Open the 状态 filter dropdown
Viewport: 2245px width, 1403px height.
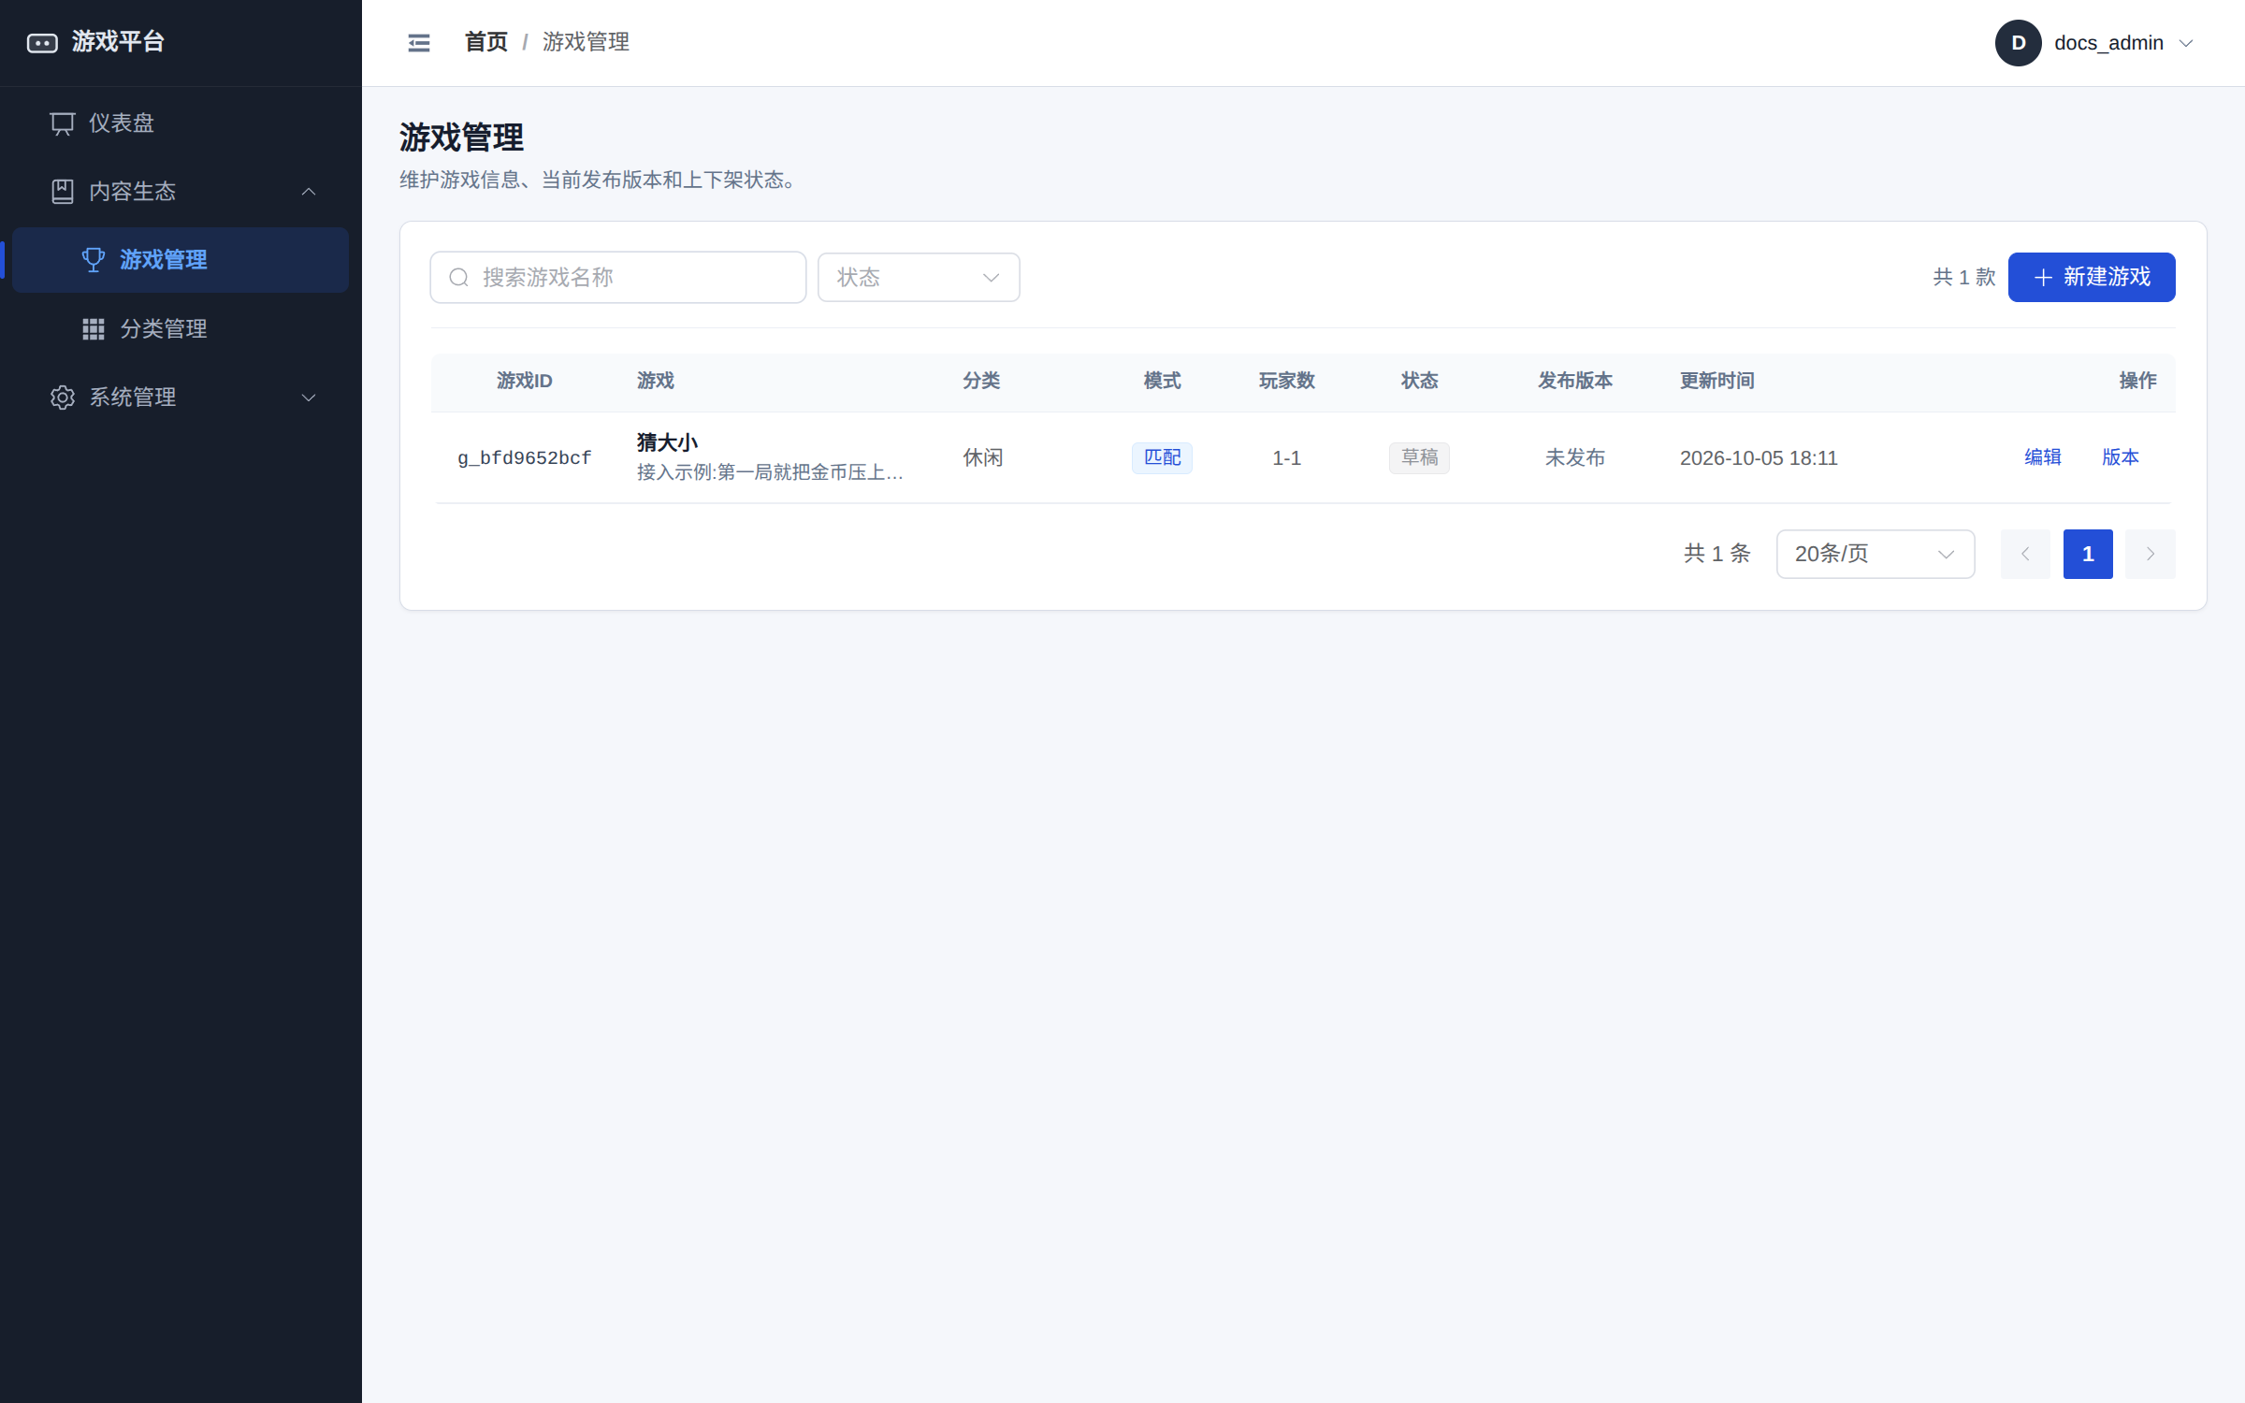(919, 278)
